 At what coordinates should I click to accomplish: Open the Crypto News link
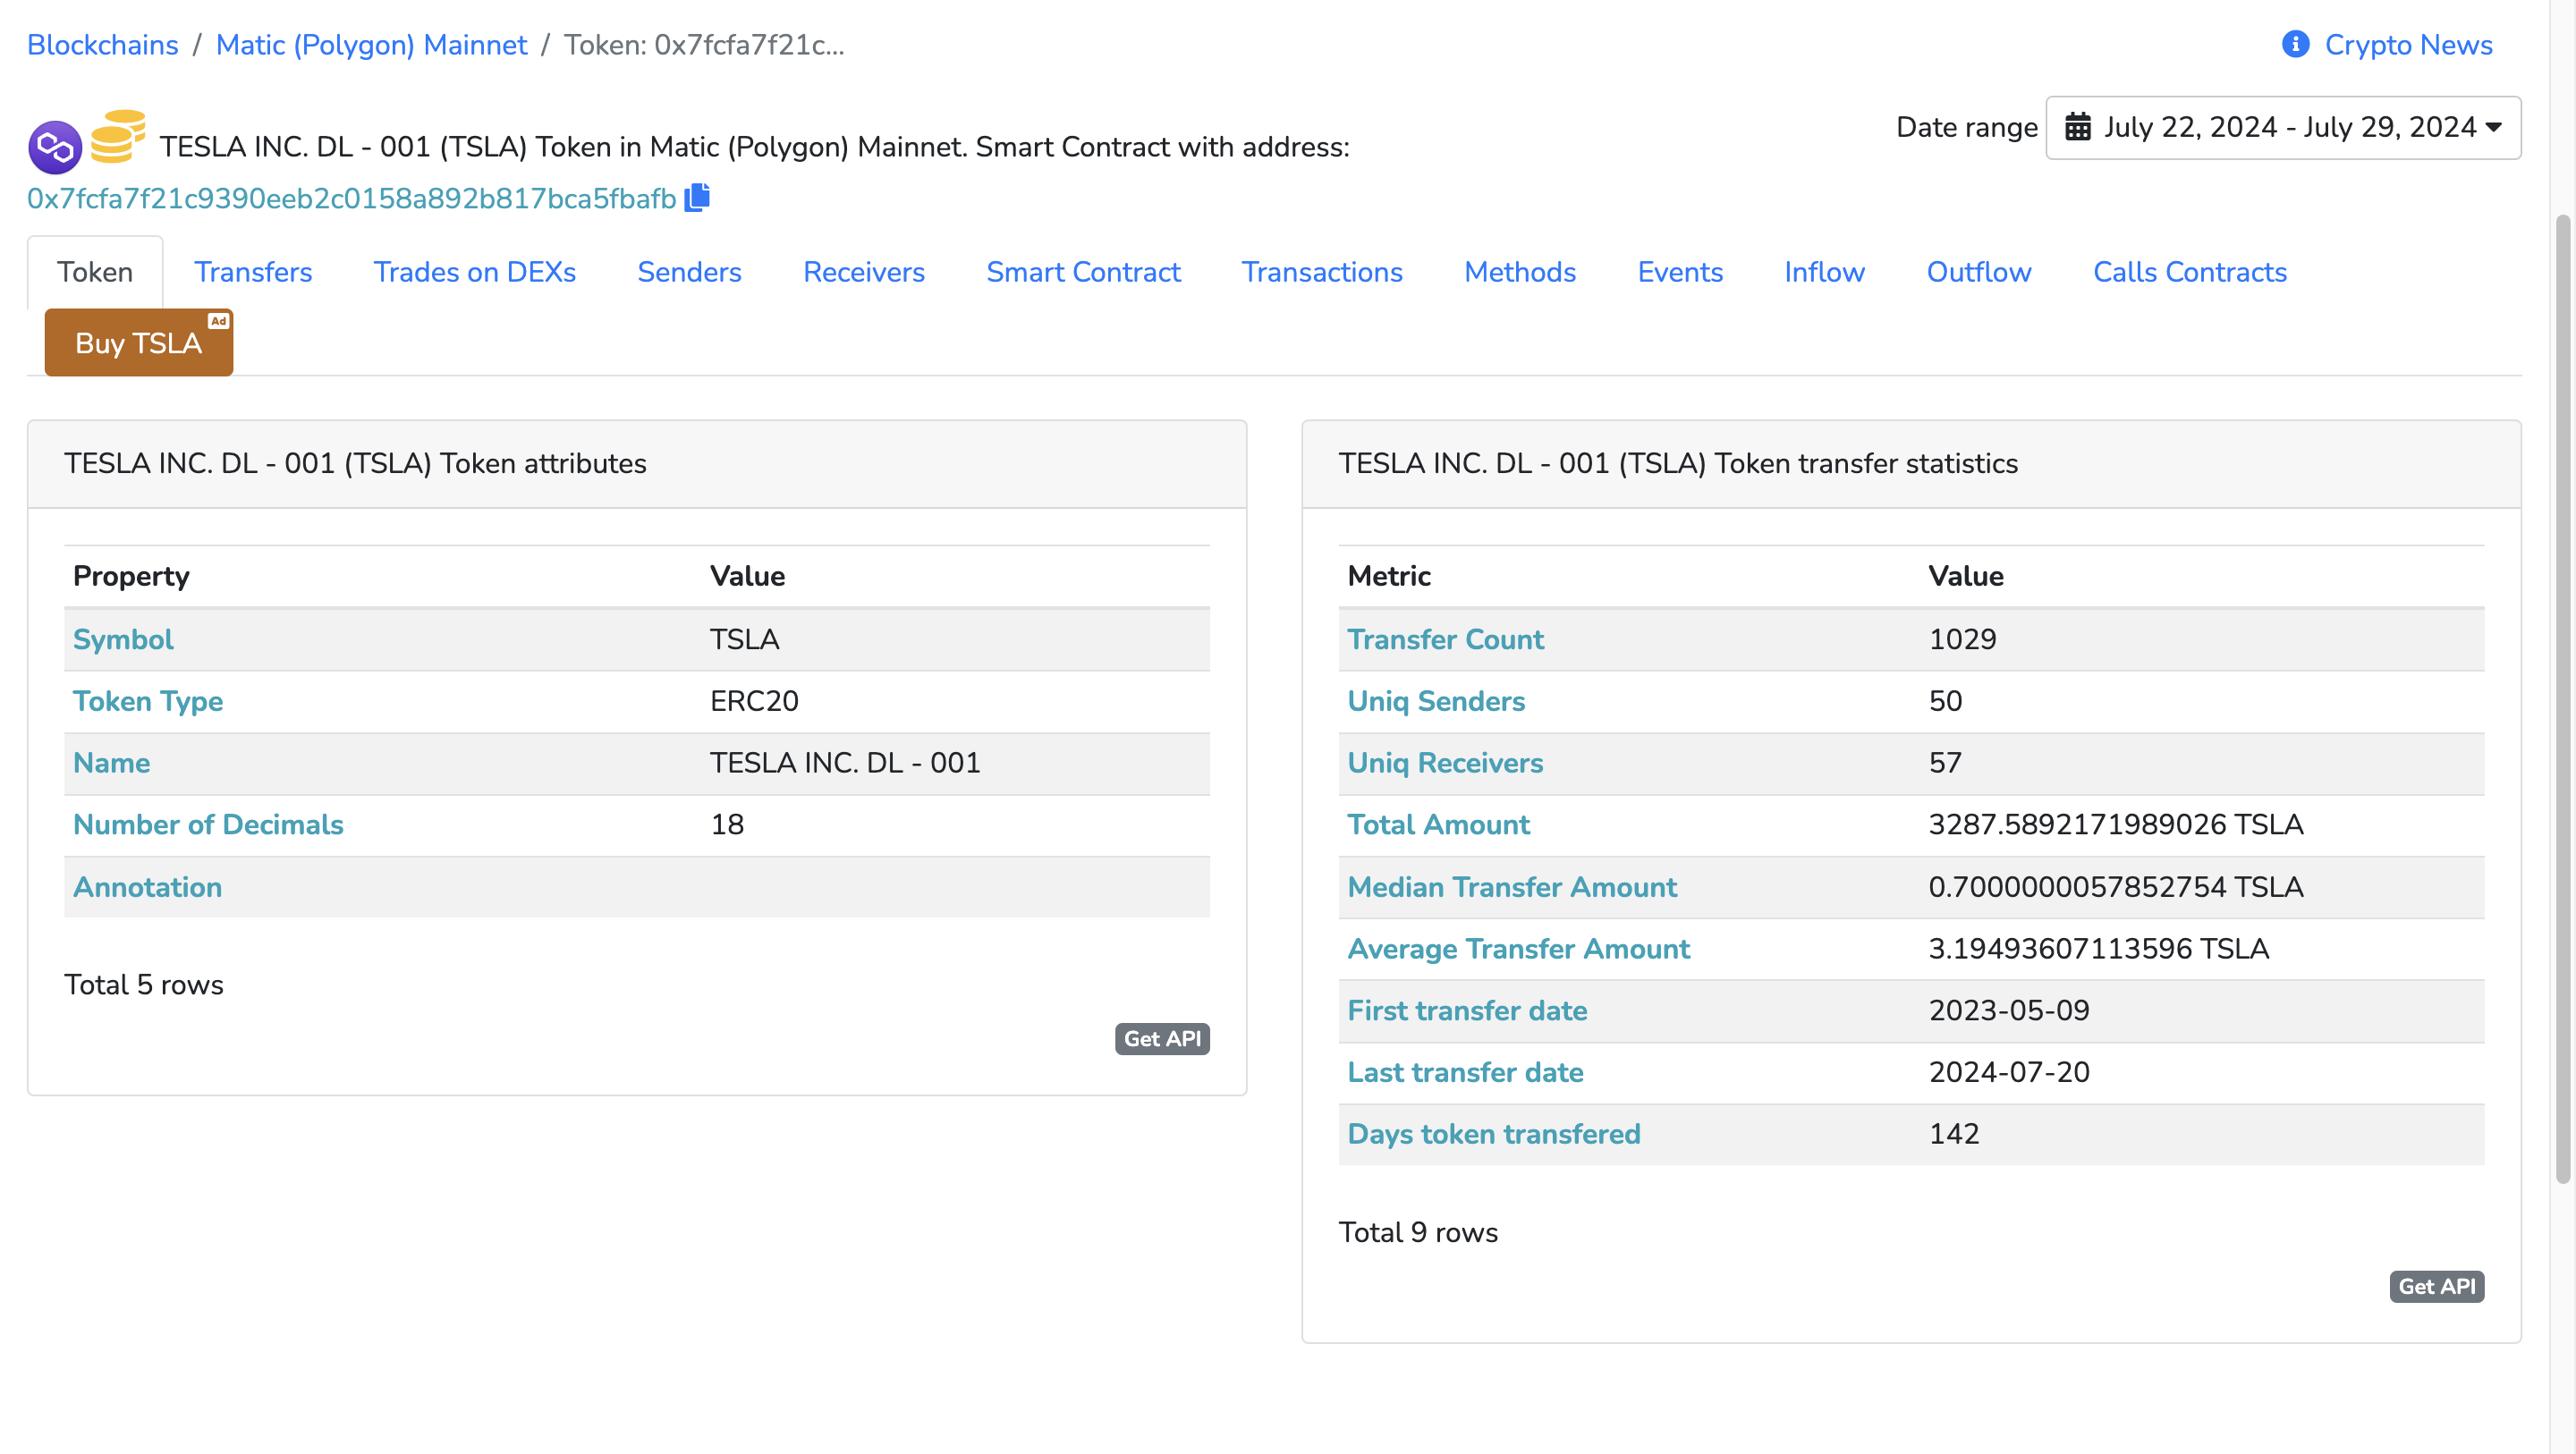(2408, 44)
